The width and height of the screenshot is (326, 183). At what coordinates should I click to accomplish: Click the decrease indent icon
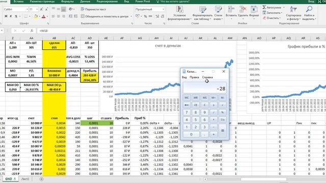click(70, 16)
